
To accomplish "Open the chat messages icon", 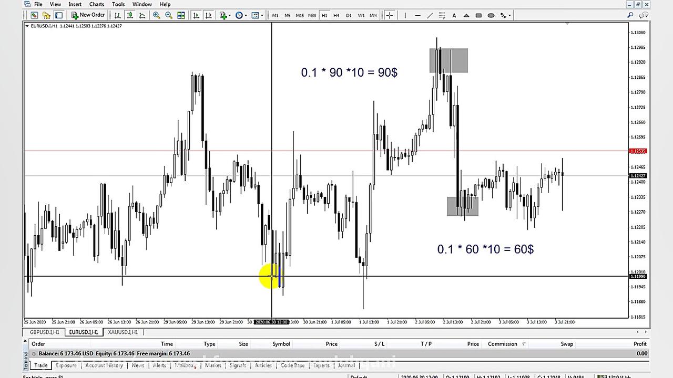I will click(643, 15).
